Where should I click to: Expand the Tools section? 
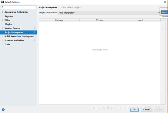pyautogui.click(x=3, y=44)
